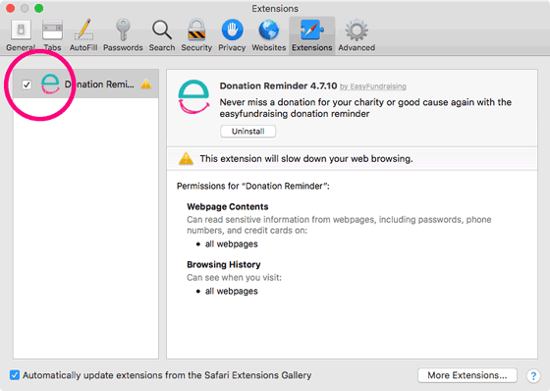This screenshot has width=550, height=391.
Task: Select Donation Reminder in extensions list
Action: click(86, 84)
